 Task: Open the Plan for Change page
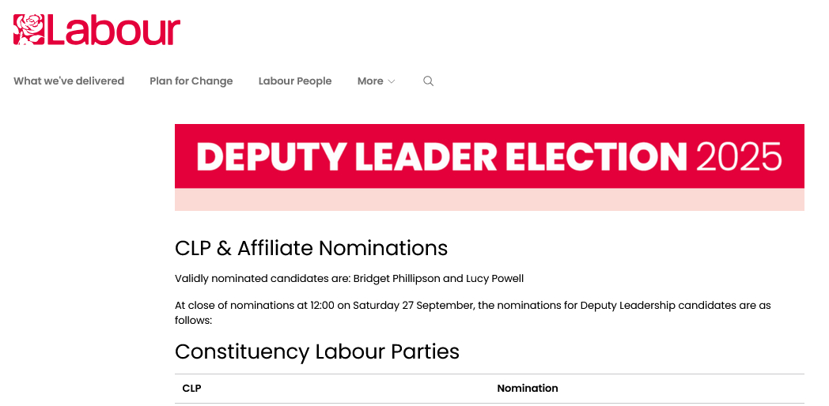(191, 81)
